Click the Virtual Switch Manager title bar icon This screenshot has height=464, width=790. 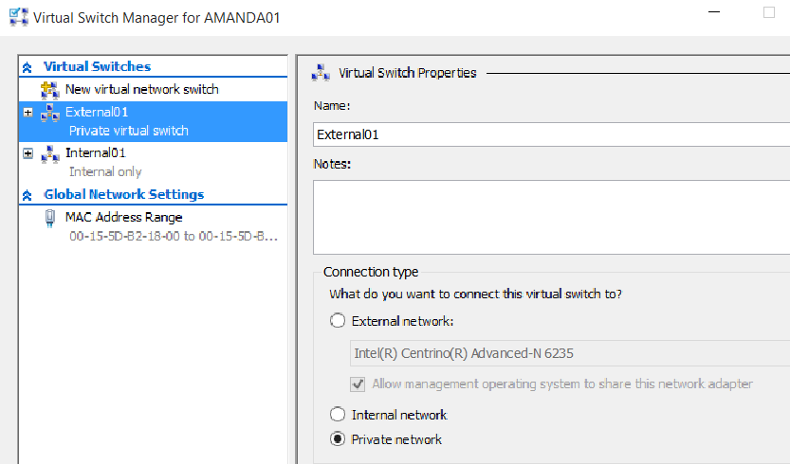(x=18, y=17)
